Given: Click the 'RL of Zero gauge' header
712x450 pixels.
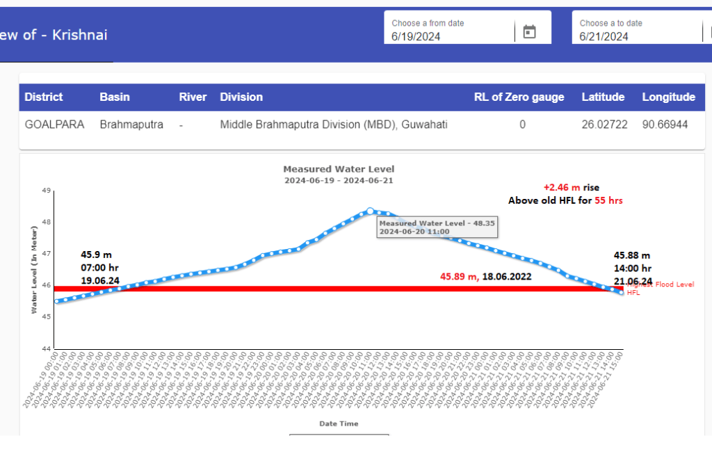Looking at the screenshot, I should (519, 97).
